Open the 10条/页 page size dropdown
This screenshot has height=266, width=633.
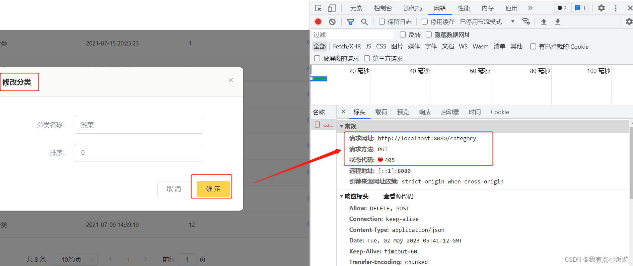[75, 259]
